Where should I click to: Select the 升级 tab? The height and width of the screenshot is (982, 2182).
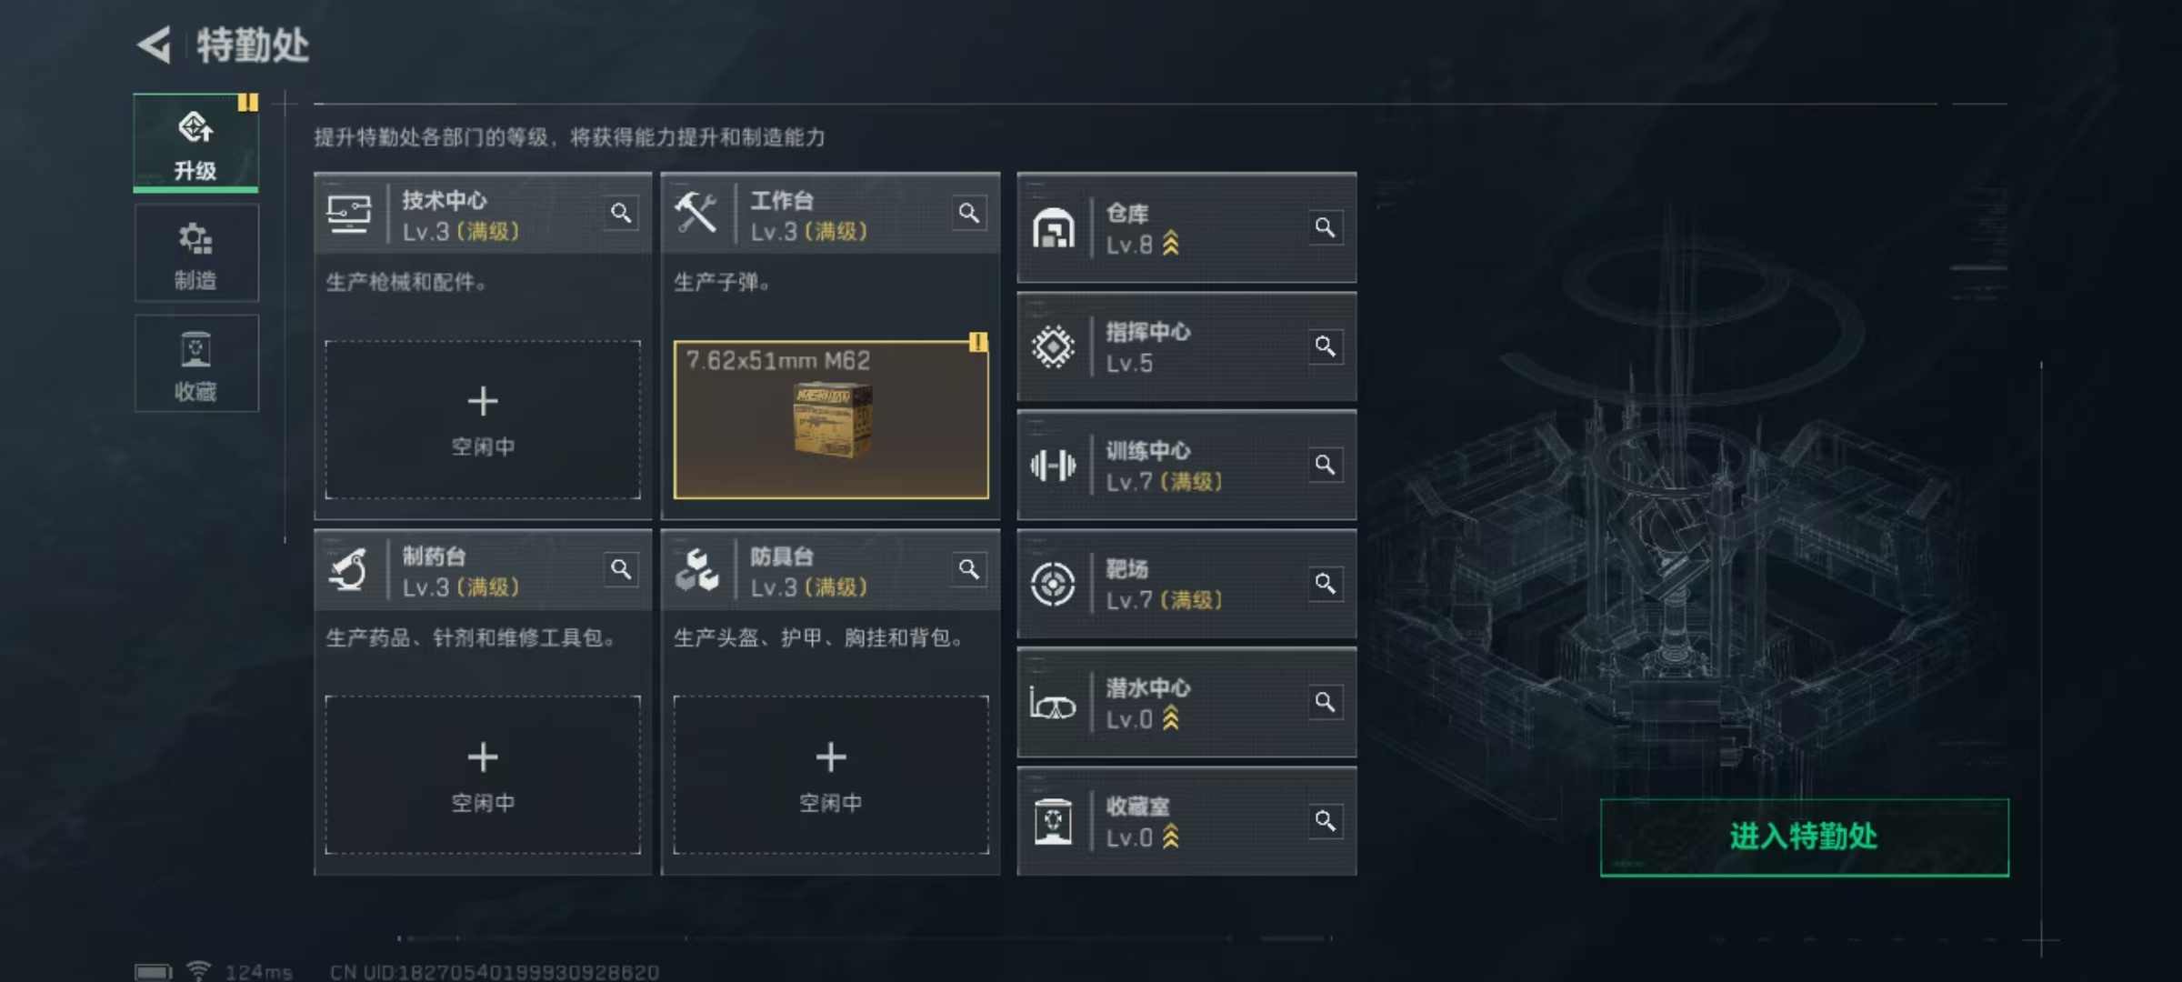tap(196, 143)
